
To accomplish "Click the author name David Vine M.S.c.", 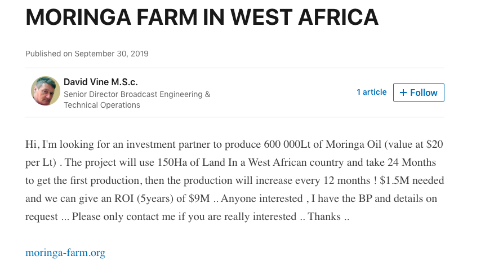I will tap(100, 82).
